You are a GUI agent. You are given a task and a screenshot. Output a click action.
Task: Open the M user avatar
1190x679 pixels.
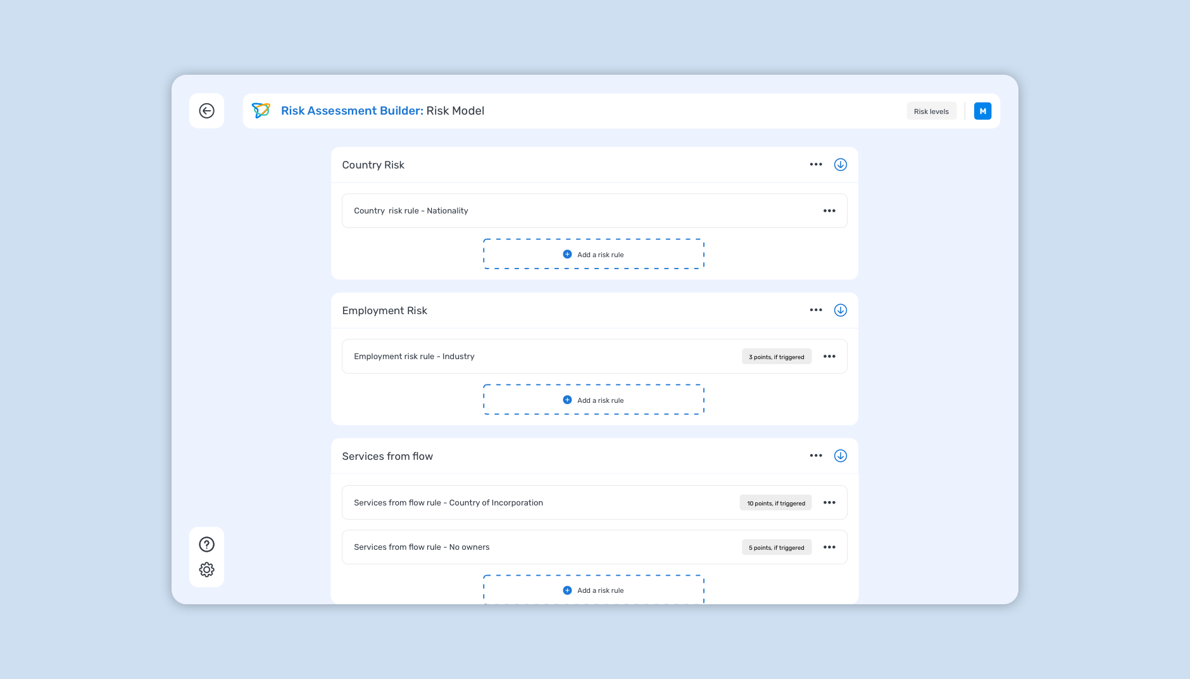[982, 111]
